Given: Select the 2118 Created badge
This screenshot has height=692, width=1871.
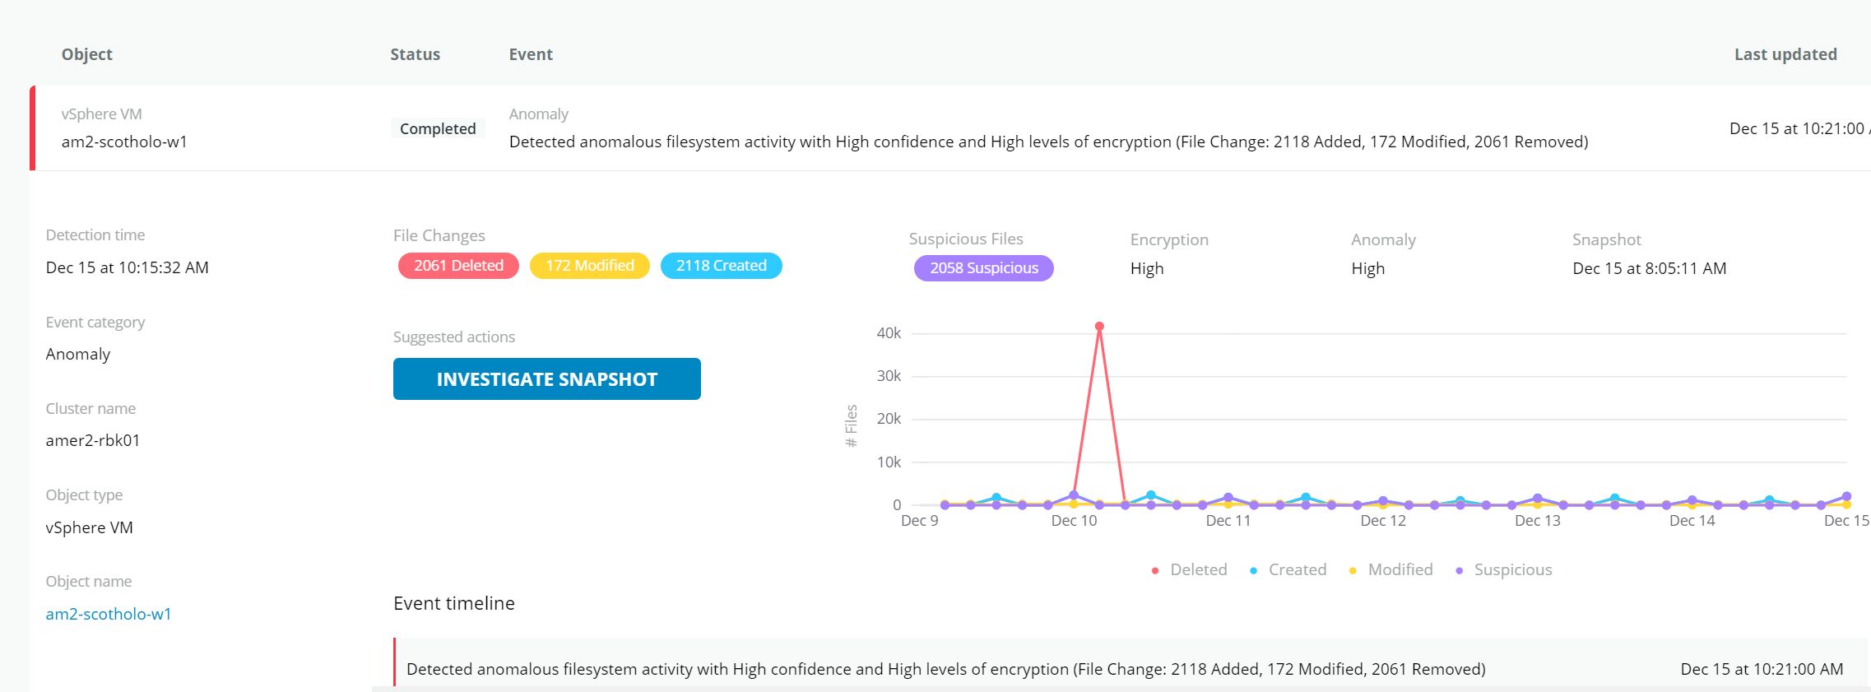Looking at the screenshot, I should pos(721,266).
